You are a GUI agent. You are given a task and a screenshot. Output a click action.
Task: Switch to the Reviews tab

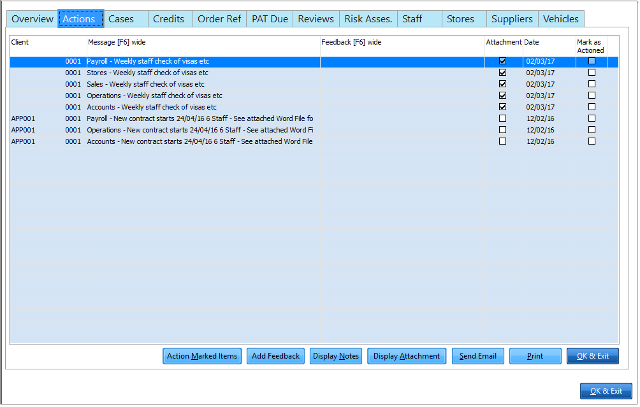coord(316,19)
